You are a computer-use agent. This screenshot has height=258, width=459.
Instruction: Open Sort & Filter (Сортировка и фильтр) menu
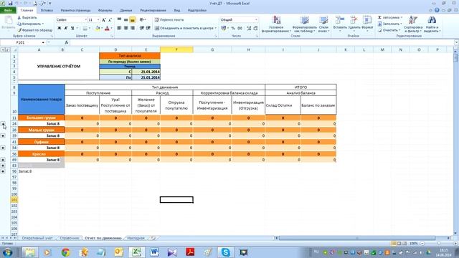[413, 24]
